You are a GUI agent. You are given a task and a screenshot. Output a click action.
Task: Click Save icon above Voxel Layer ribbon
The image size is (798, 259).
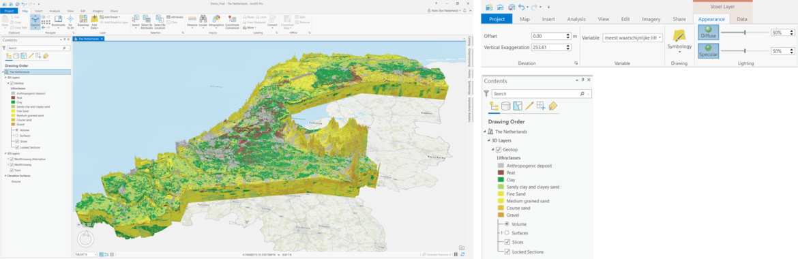click(x=512, y=7)
